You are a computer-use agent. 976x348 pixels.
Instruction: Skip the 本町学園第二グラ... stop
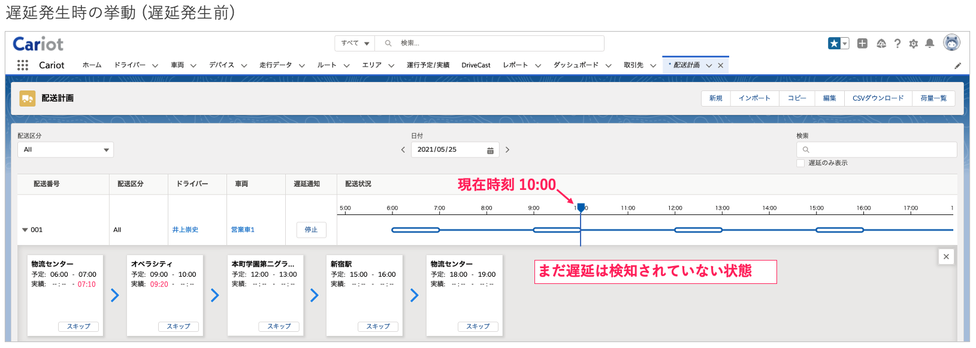coord(279,326)
